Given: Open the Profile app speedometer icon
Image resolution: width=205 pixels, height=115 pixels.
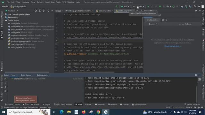Looking at the screenshot, I should tap(168, 6).
